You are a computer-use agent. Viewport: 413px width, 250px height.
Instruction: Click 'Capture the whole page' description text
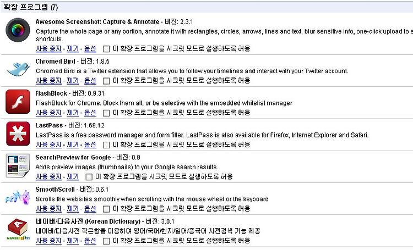(x=225, y=35)
